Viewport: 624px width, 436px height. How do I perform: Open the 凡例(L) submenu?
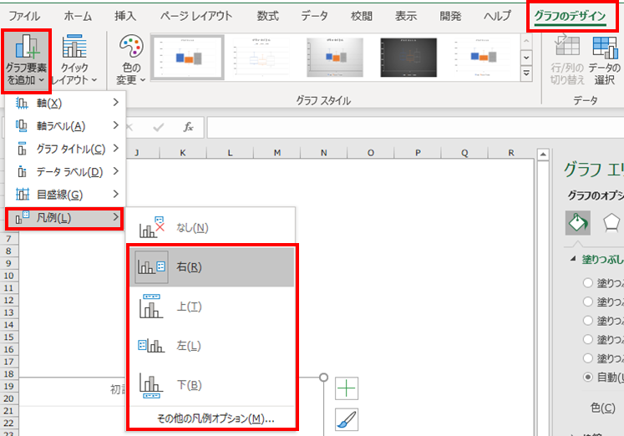coord(64,218)
